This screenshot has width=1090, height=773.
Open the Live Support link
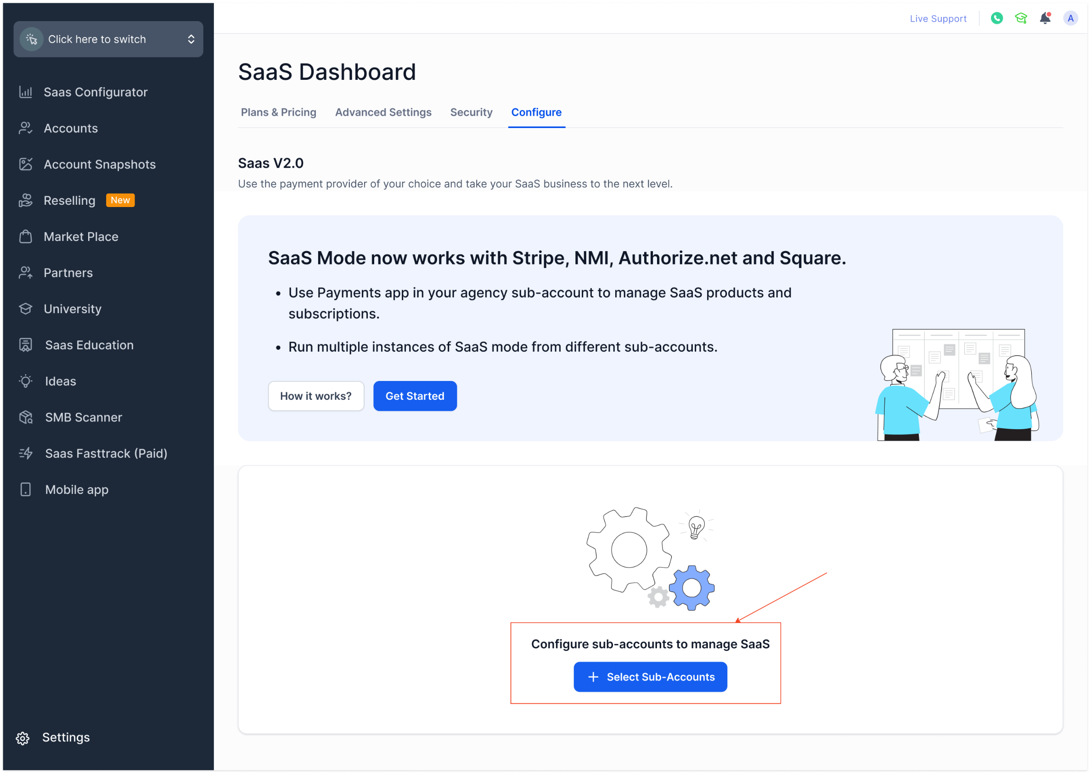[x=938, y=18]
